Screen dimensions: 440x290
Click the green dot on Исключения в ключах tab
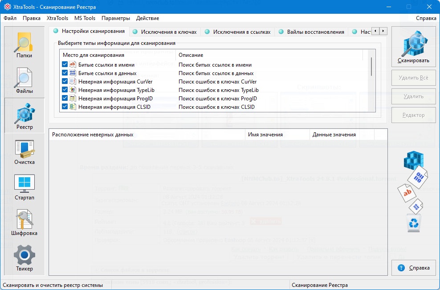tap(135, 32)
